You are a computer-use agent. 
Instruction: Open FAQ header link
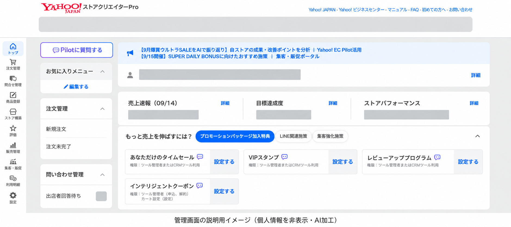tap(415, 10)
